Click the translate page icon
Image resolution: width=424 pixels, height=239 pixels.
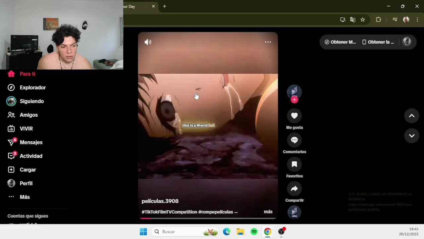pyautogui.click(x=353, y=20)
